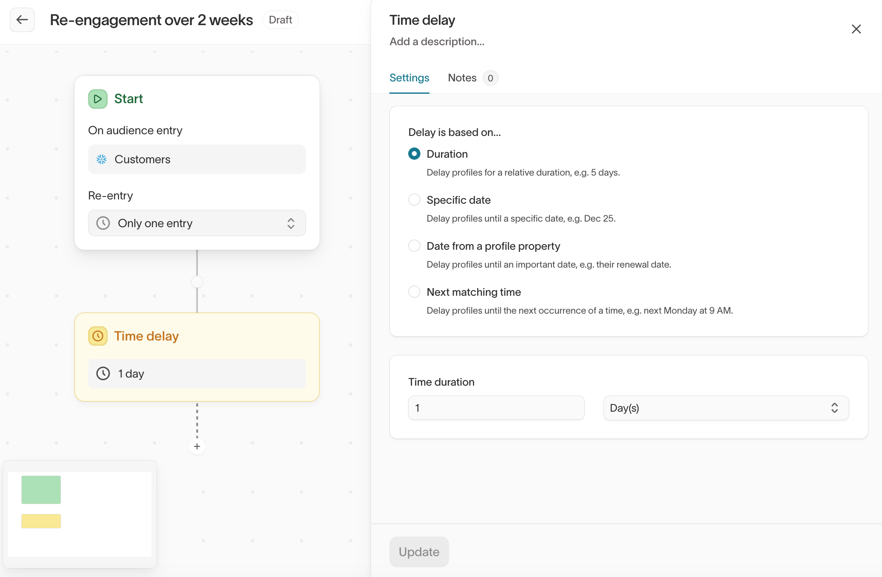Click the clock icon beside 1 day
The height and width of the screenshot is (577, 882).
[x=103, y=374]
